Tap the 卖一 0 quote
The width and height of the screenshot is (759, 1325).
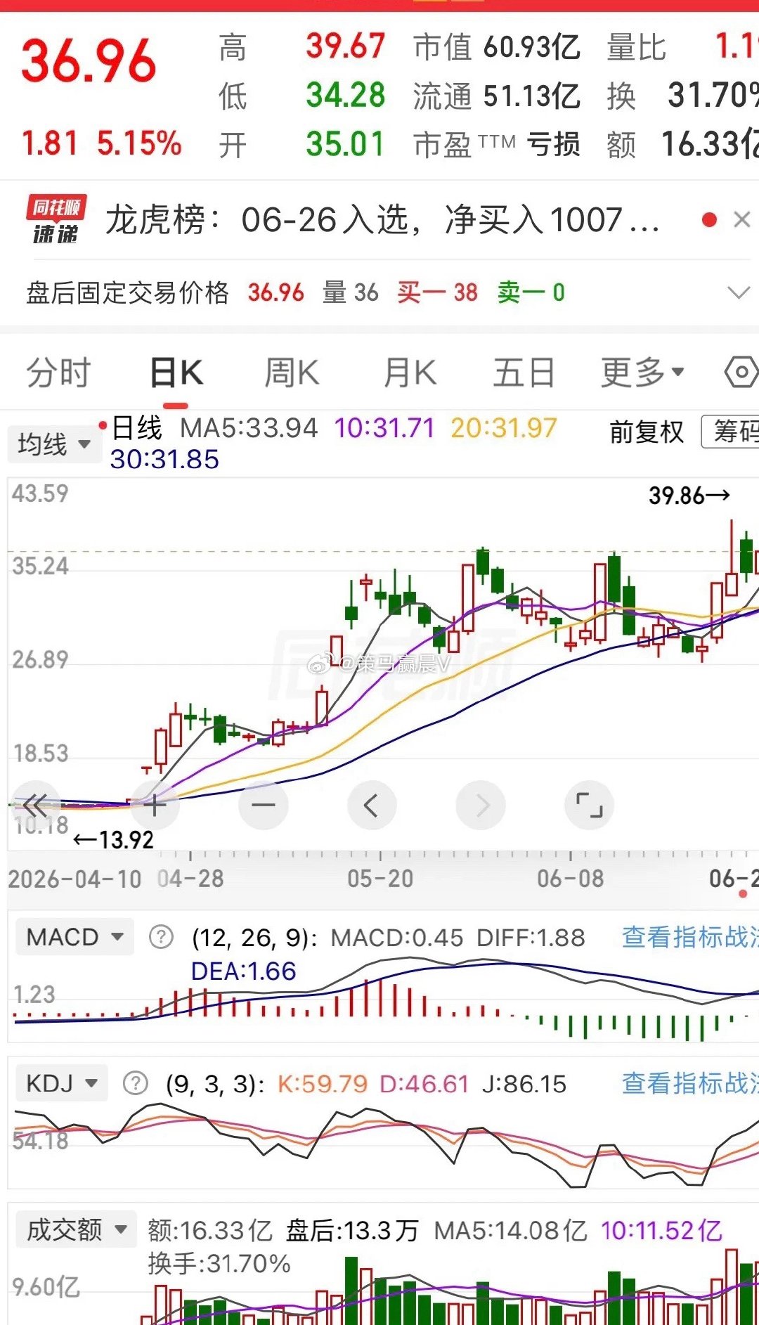(x=531, y=292)
